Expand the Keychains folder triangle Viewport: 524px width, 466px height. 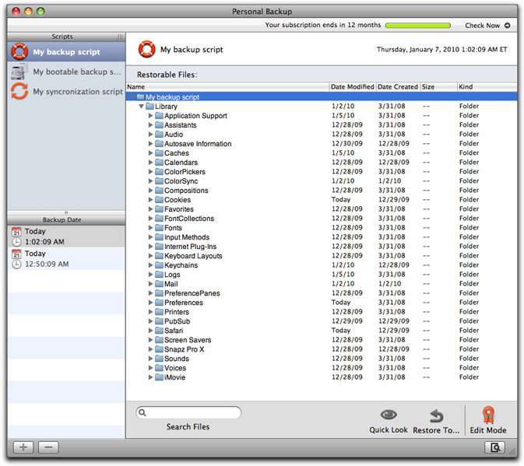pyautogui.click(x=150, y=265)
